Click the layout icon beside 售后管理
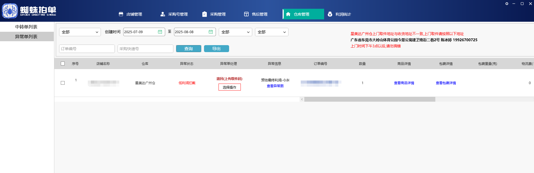 (246, 14)
